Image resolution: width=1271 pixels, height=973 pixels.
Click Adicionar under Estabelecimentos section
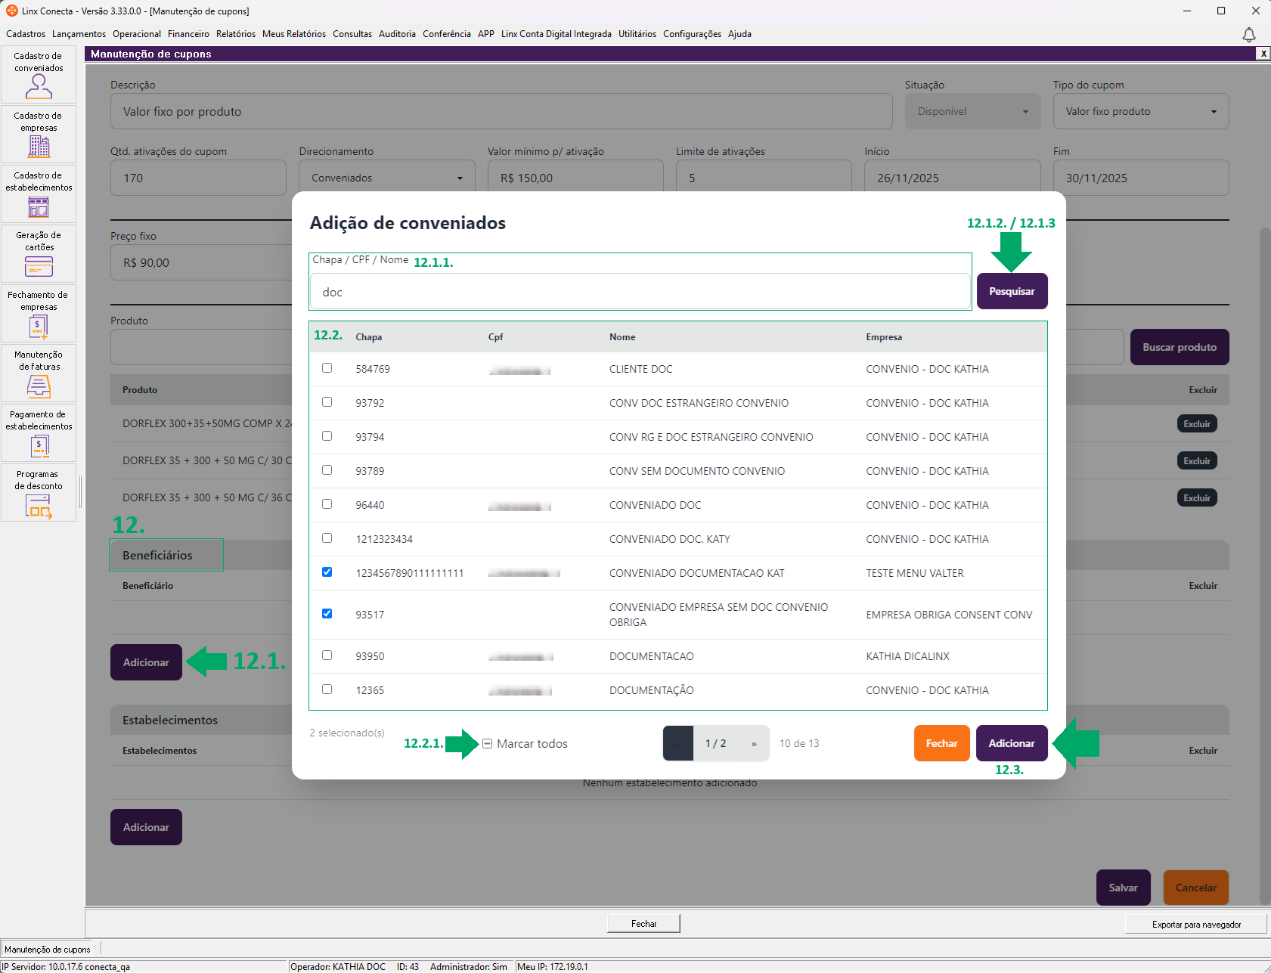click(146, 827)
